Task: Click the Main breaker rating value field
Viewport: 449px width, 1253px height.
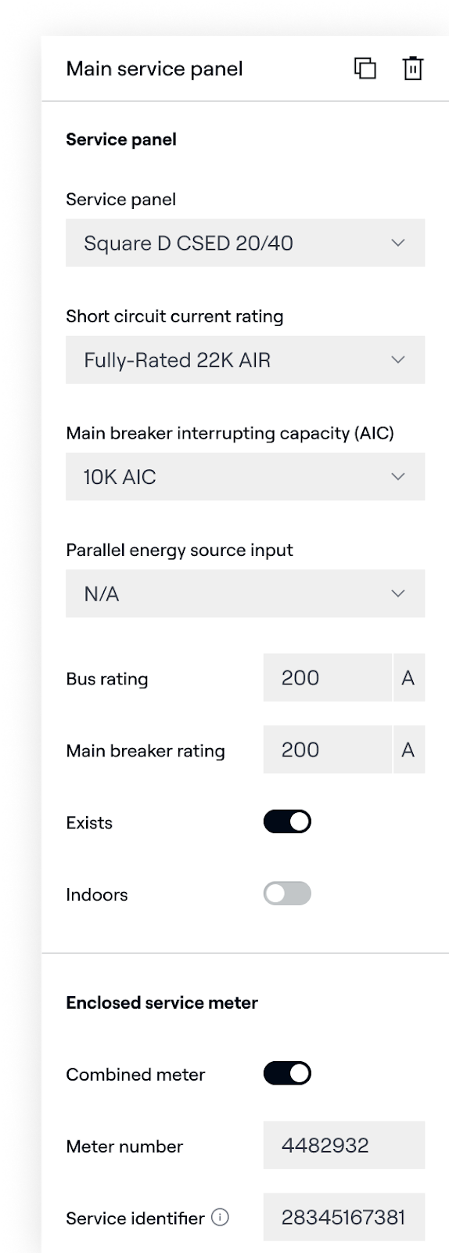Action: tap(327, 749)
